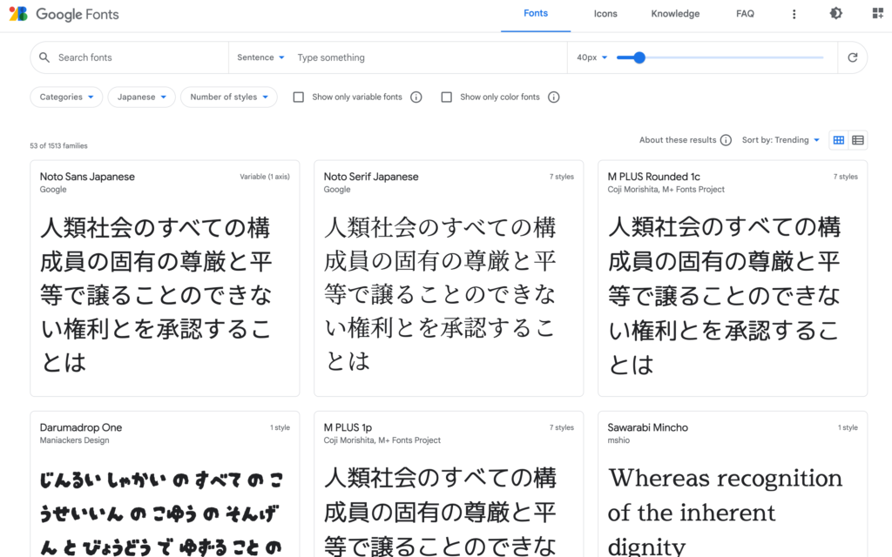Click '1 style' on Darumadrop One card
Image resolution: width=892 pixels, height=557 pixels.
click(280, 427)
